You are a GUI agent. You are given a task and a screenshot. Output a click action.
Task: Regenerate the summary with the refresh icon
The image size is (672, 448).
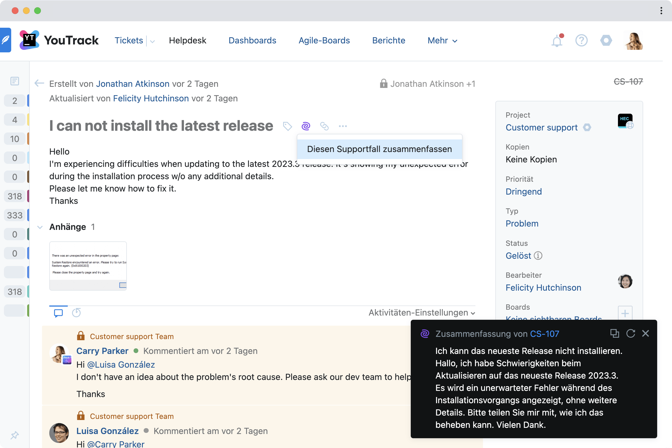(630, 333)
